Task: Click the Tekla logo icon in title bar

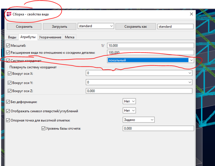Action: point(9,14)
